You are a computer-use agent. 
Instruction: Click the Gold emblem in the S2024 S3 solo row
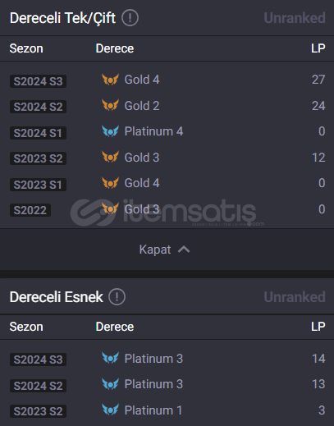(110, 80)
